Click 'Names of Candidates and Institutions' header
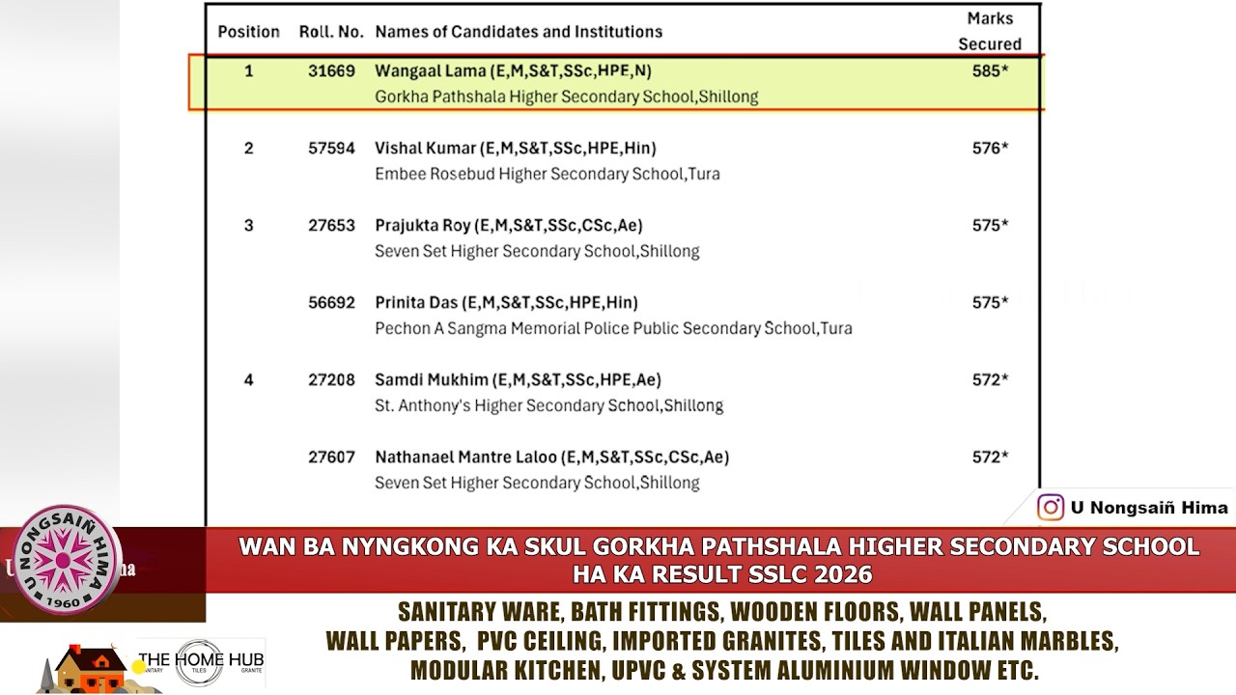This screenshot has height=695, width=1236. (x=519, y=32)
